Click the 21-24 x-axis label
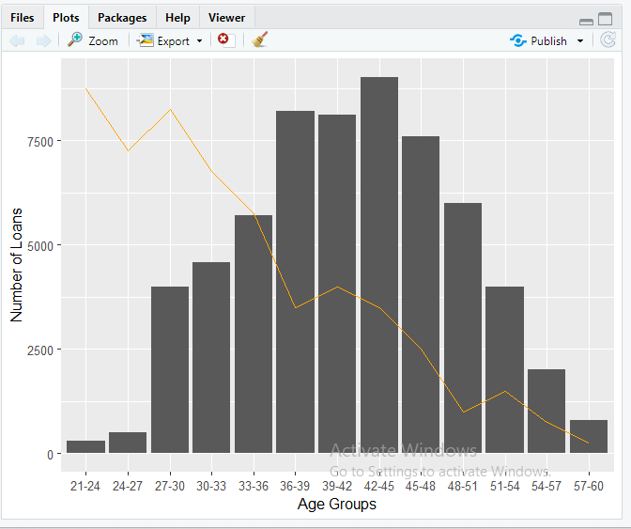 coord(85,486)
